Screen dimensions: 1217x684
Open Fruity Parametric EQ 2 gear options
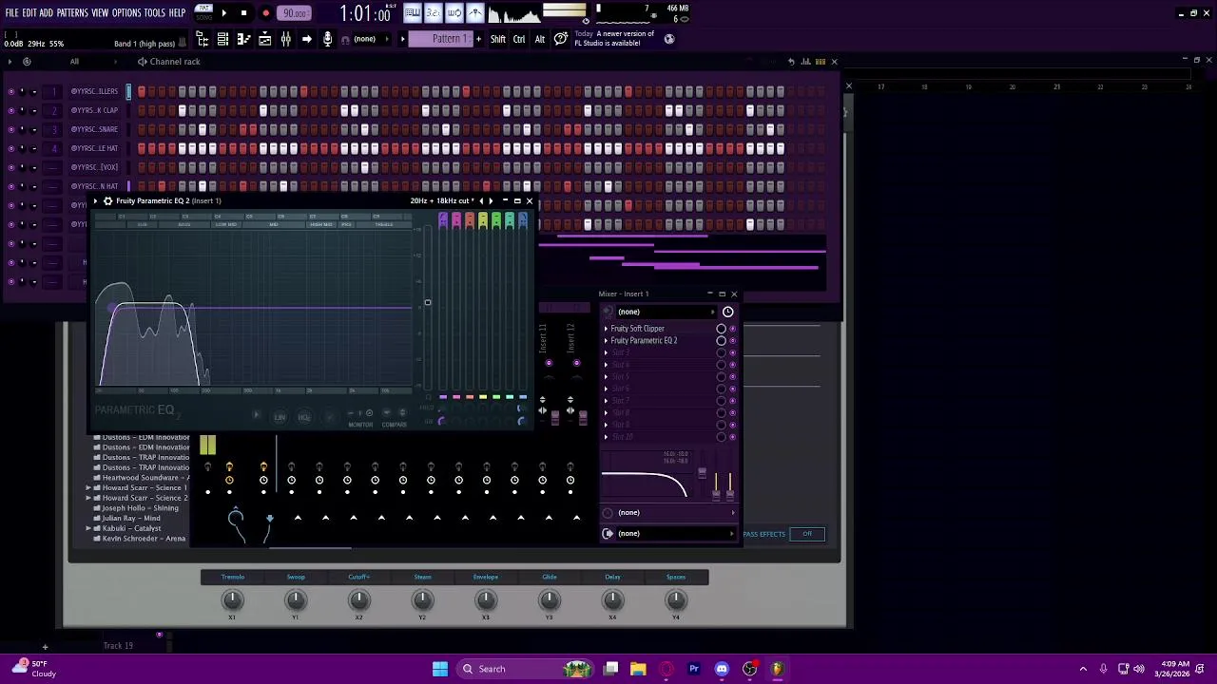[107, 201]
